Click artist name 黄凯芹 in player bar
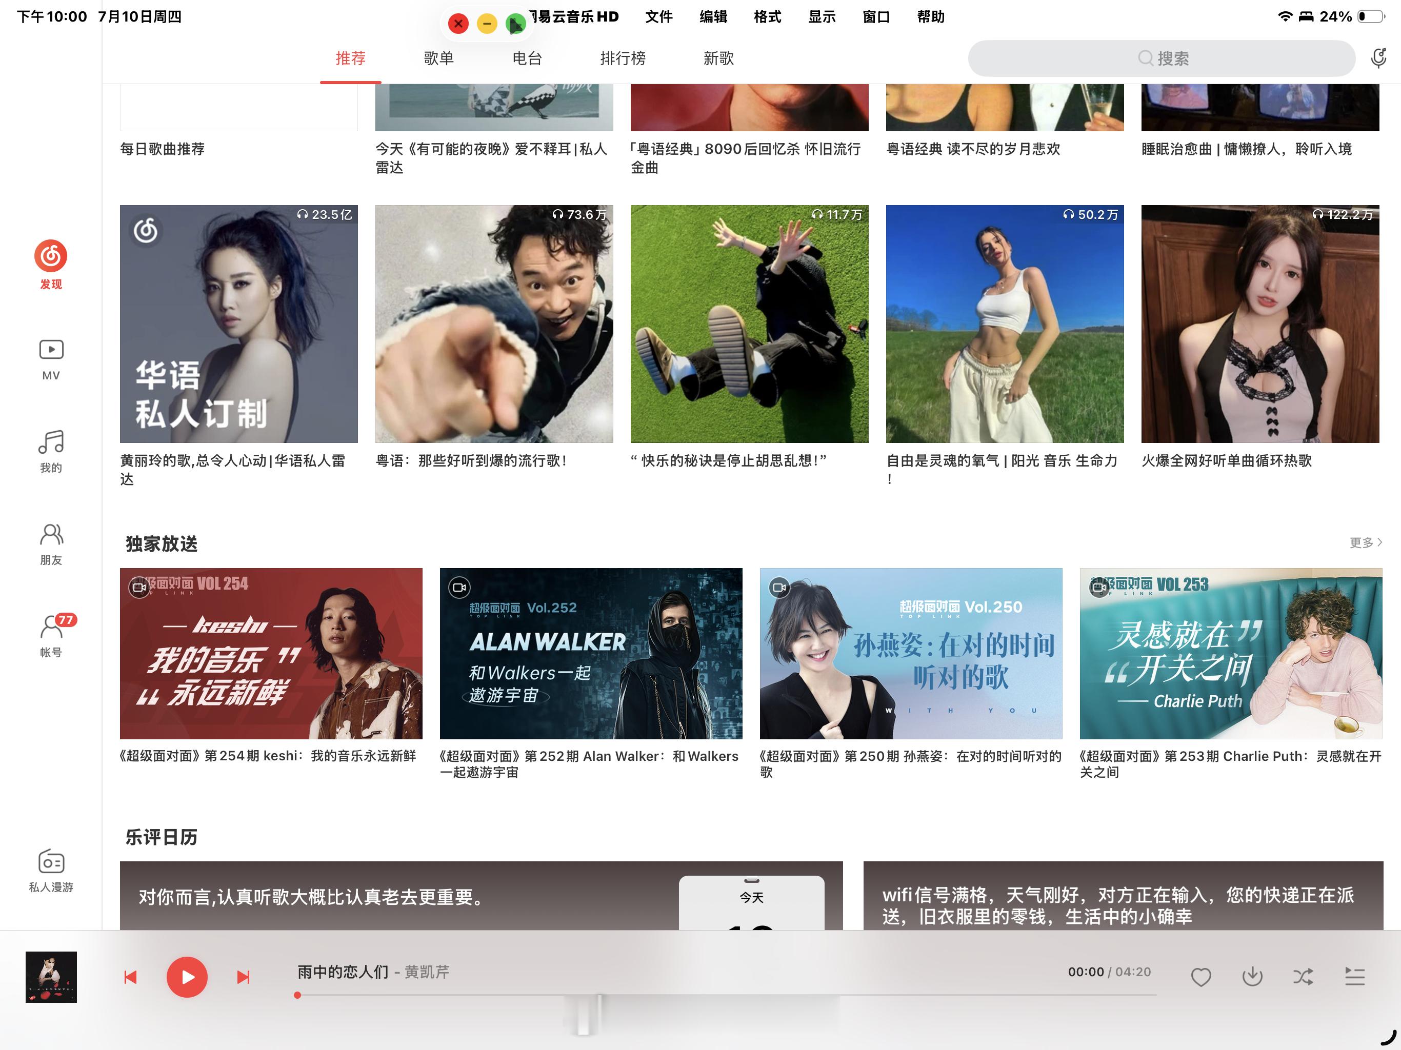Image resolution: width=1401 pixels, height=1050 pixels. 427,972
